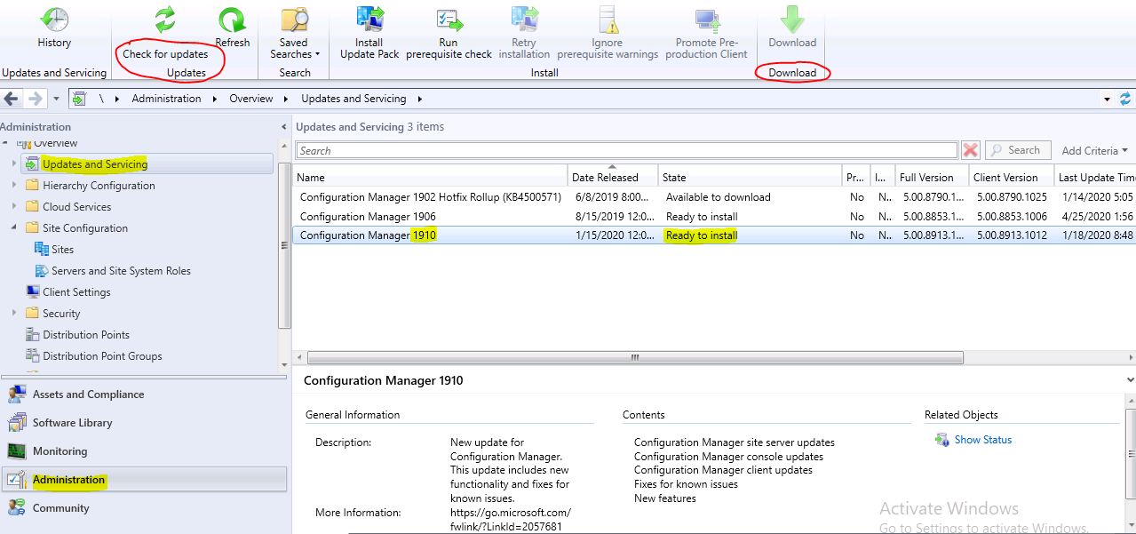Open the address bar dropdown arrow
Screen dimensions: 1136x534
click(1108, 99)
